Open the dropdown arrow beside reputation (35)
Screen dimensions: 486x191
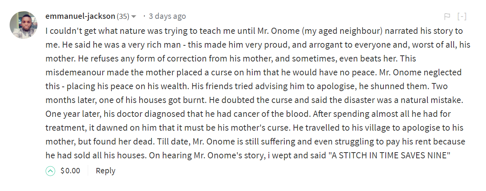pyautogui.click(x=134, y=17)
